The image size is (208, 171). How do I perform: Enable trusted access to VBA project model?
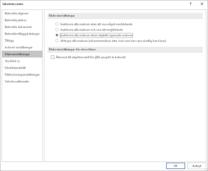(x=53, y=57)
